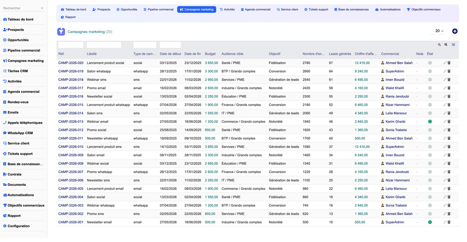
Task: Open commercial Leila Mansour in CAMP-2026-005 row
Action: coord(396,188)
